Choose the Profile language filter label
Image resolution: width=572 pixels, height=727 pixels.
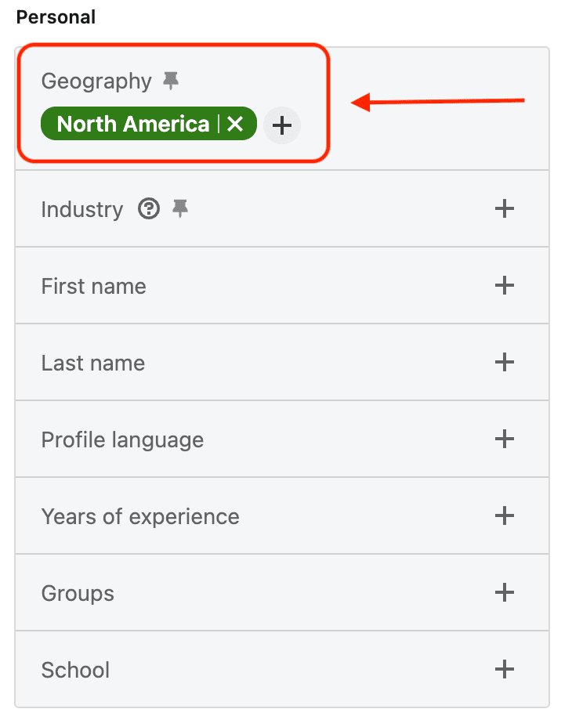coord(122,440)
